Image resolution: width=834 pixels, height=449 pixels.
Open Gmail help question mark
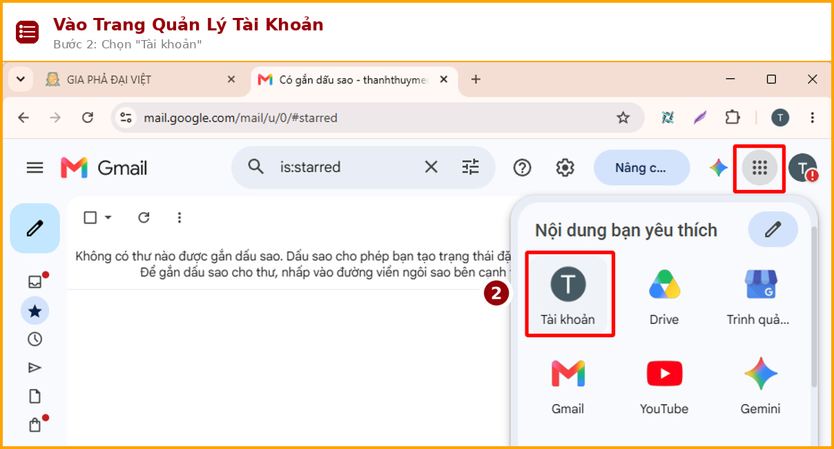pyautogui.click(x=523, y=167)
